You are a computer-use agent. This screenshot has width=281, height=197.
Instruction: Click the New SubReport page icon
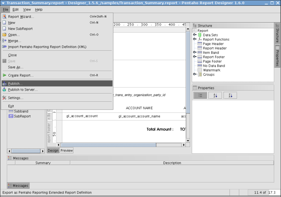coord(5,29)
